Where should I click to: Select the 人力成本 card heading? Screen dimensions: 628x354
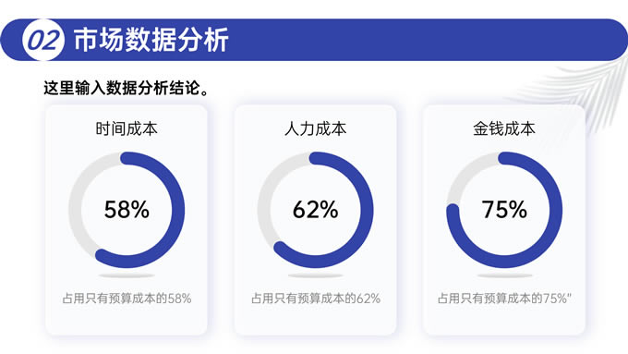click(x=316, y=128)
